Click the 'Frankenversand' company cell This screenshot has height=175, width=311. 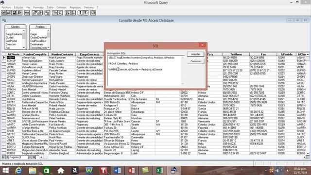tap(35, 118)
